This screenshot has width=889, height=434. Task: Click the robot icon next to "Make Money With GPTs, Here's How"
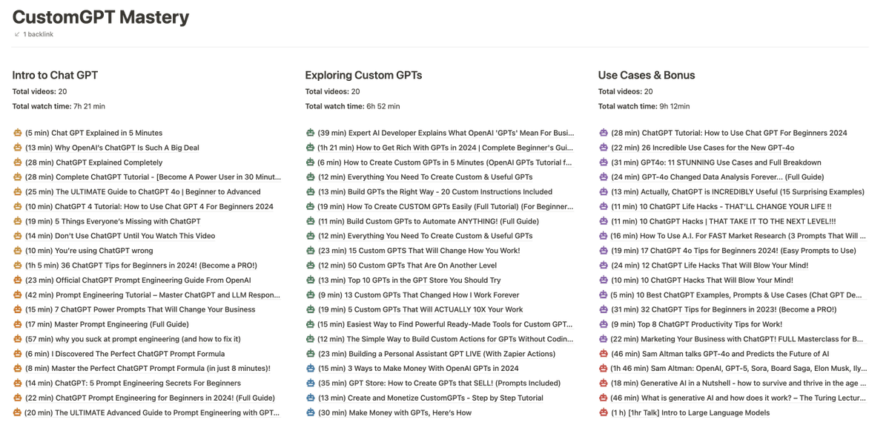[309, 412]
